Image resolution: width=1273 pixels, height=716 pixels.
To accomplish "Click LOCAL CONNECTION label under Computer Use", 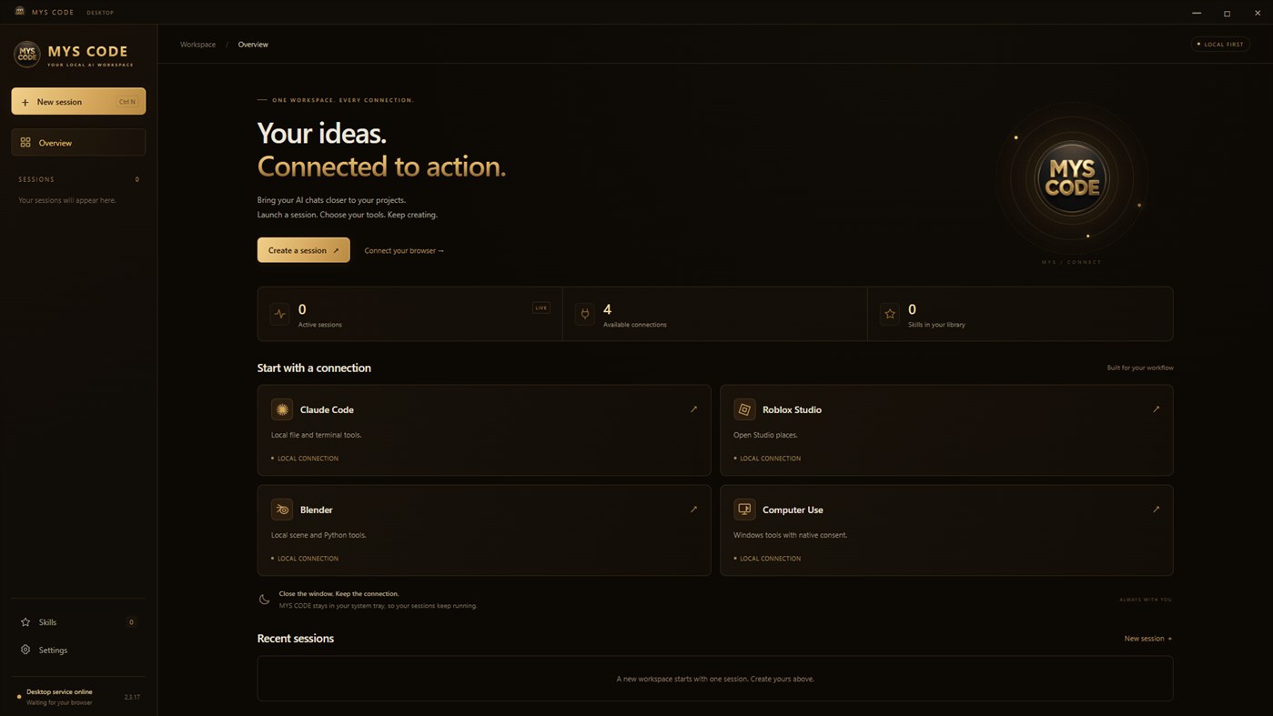I will pyautogui.click(x=770, y=559).
